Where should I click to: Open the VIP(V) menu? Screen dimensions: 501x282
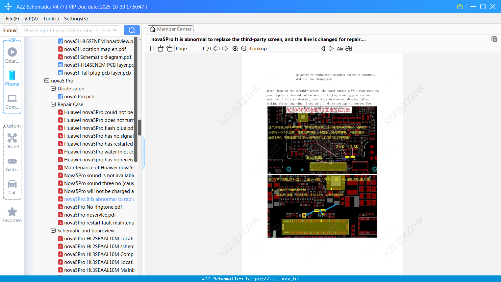[31, 19]
